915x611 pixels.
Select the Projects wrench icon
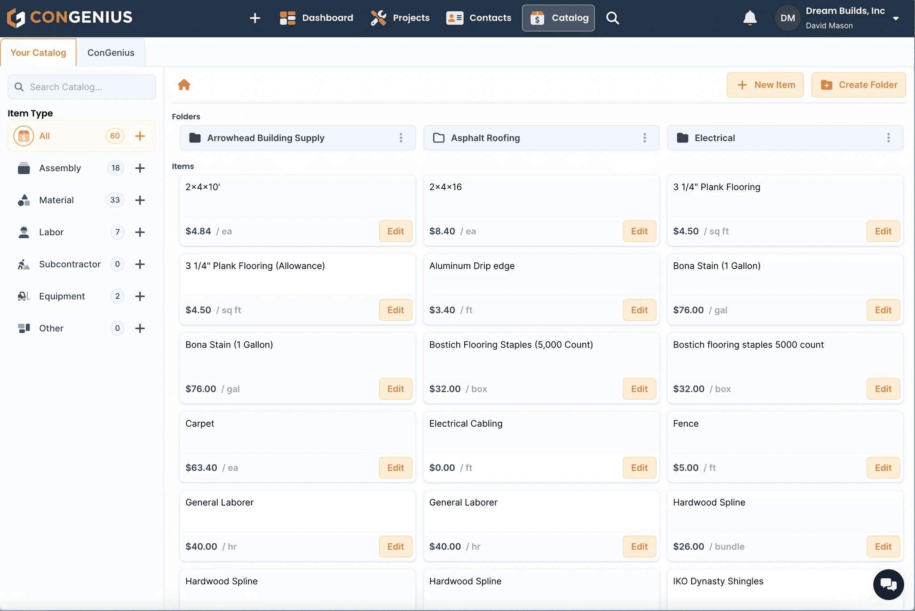click(378, 18)
